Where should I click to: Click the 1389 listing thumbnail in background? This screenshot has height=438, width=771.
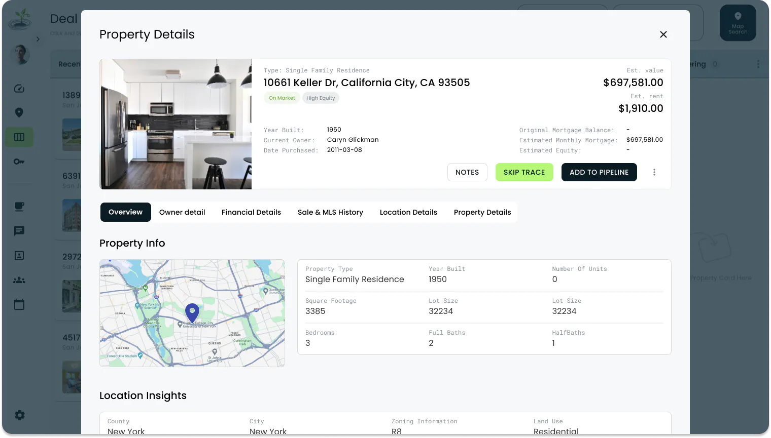(72, 135)
